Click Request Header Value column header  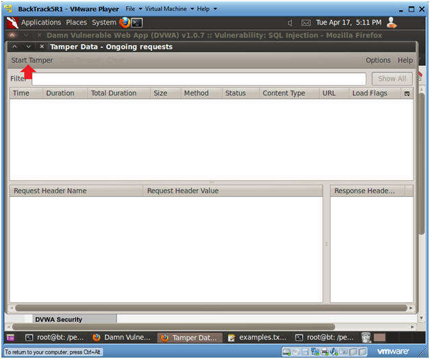(233, 190)
